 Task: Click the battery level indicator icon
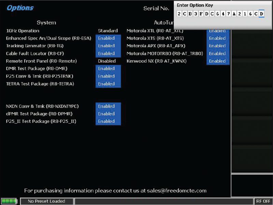(9, 201)
